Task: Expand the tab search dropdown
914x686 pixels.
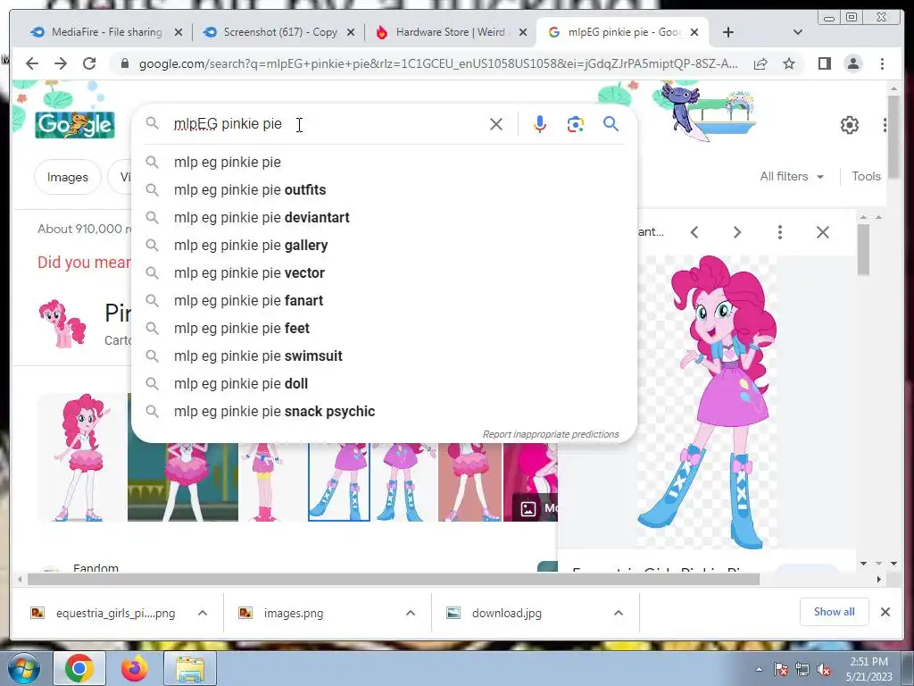Action: 797,32
